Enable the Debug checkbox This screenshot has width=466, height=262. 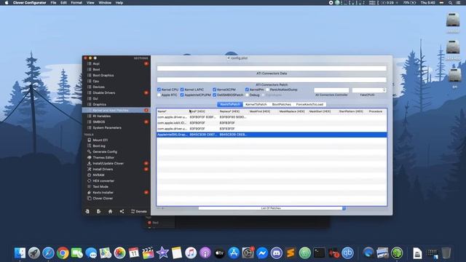point(247,95)
